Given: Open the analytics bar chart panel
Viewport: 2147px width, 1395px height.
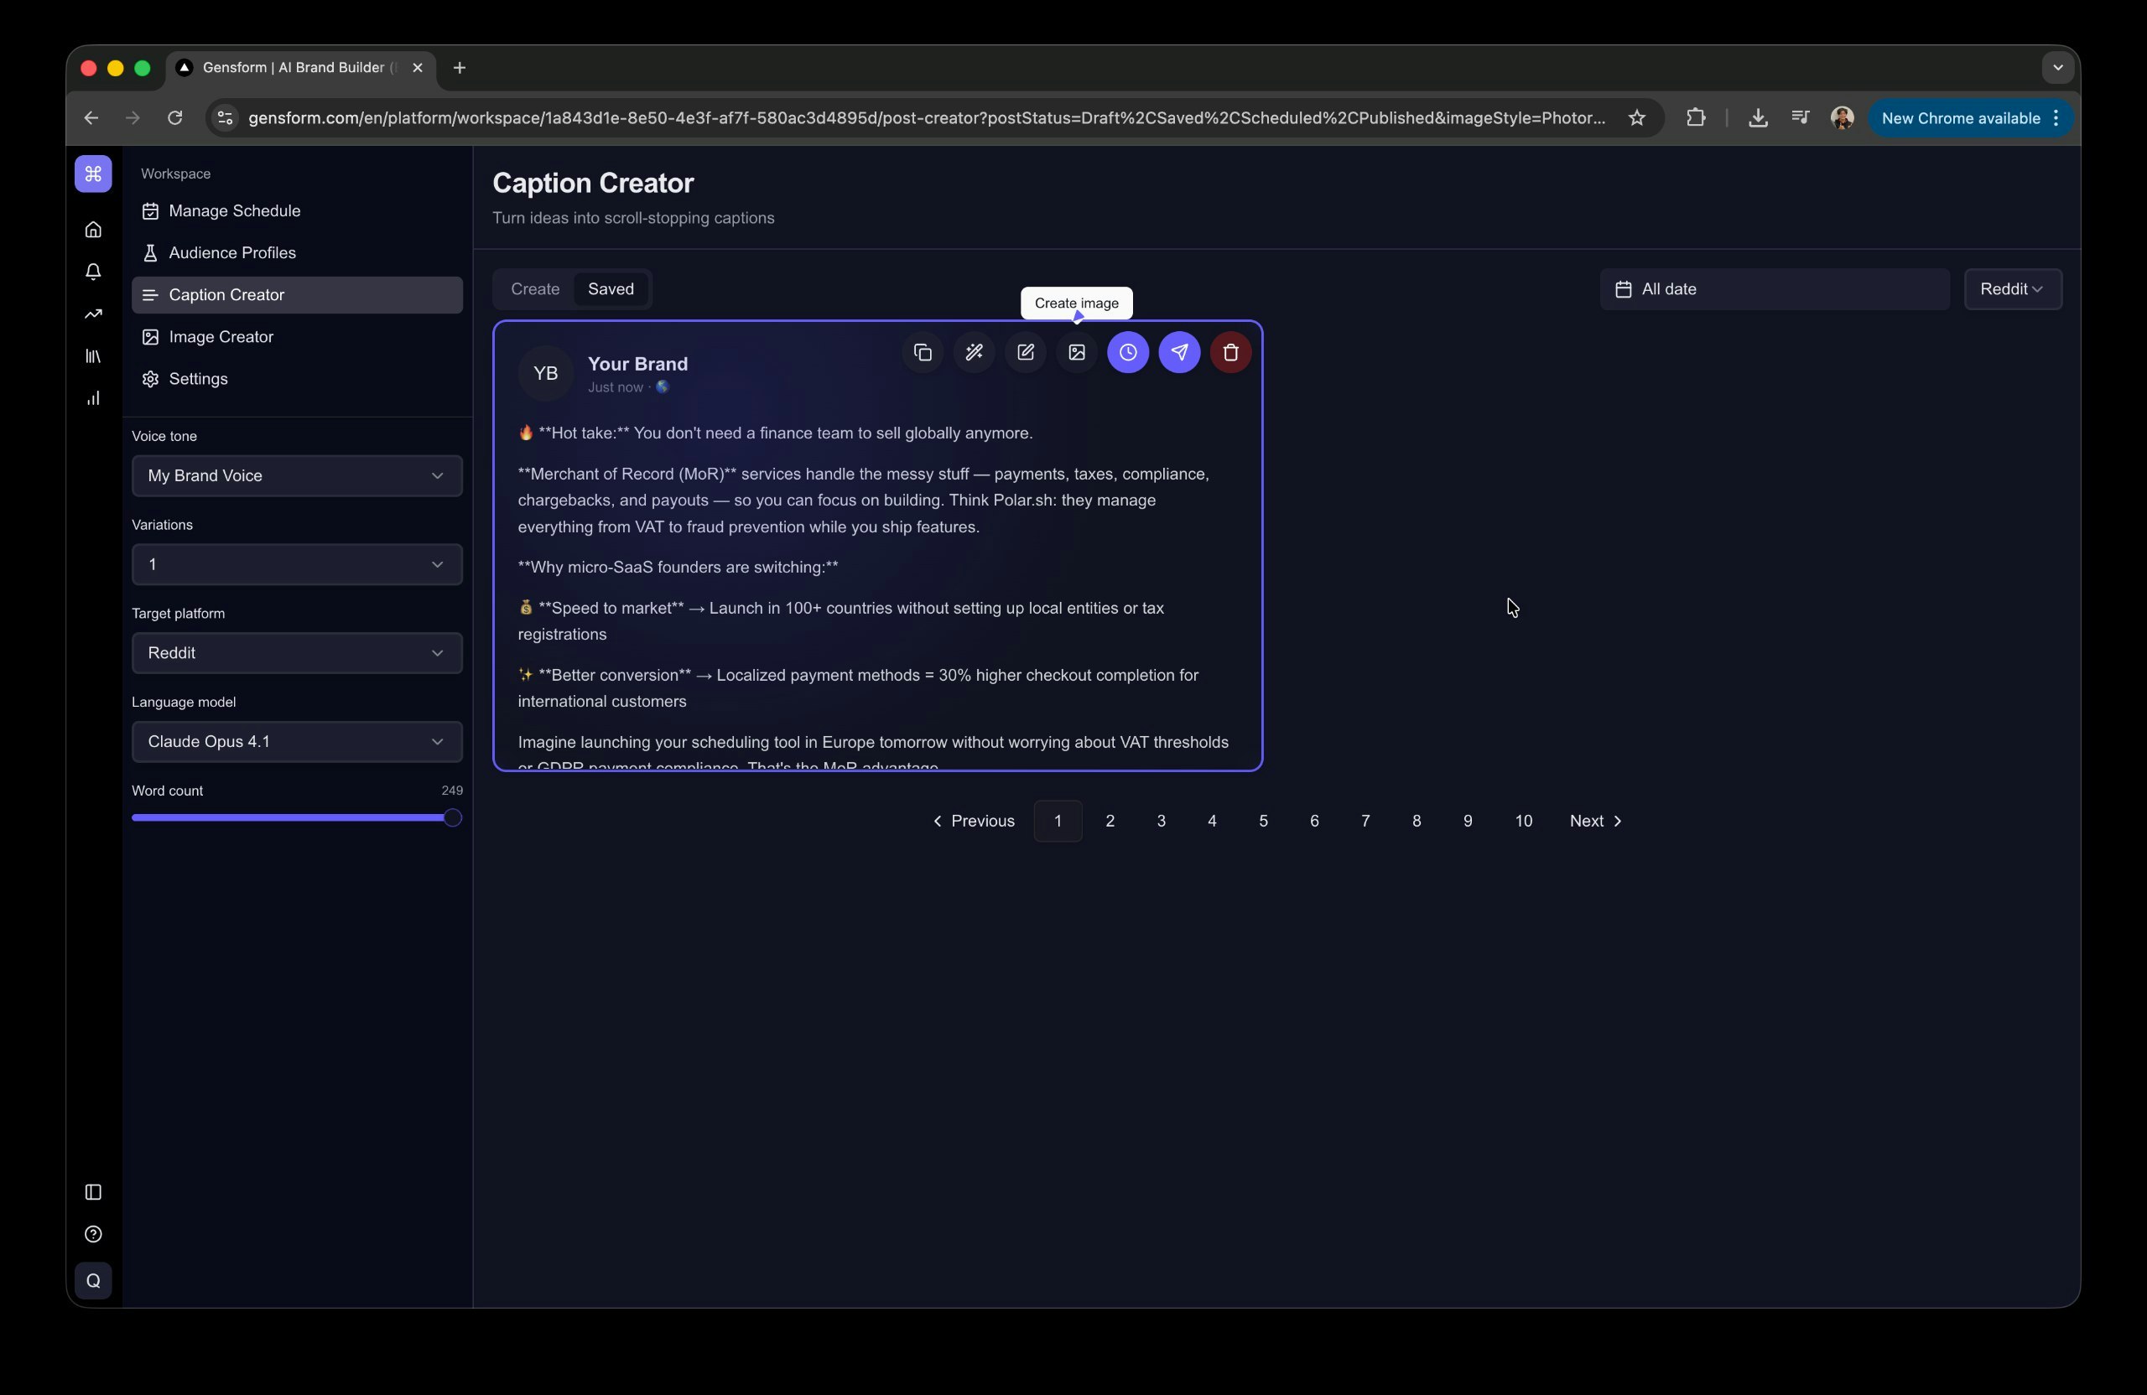Looking at the screenshot, I should pyautogui.click(x=93, y=397).
